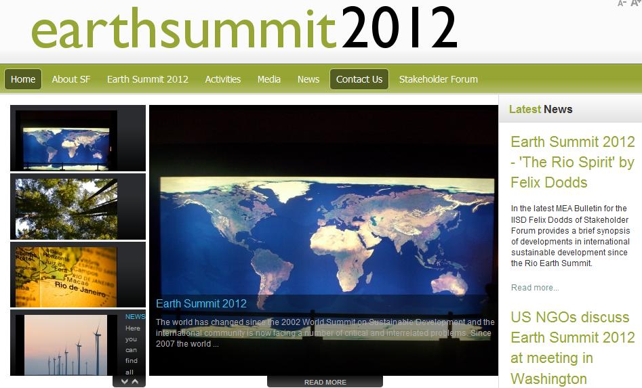Show previous thumbnails with up chevron
Screen dimensions: 642x388
coord(135,381)
